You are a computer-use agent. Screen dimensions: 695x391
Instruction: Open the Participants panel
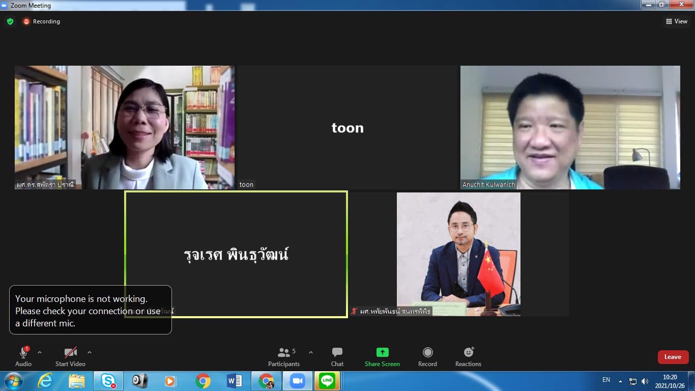point(284,356)
